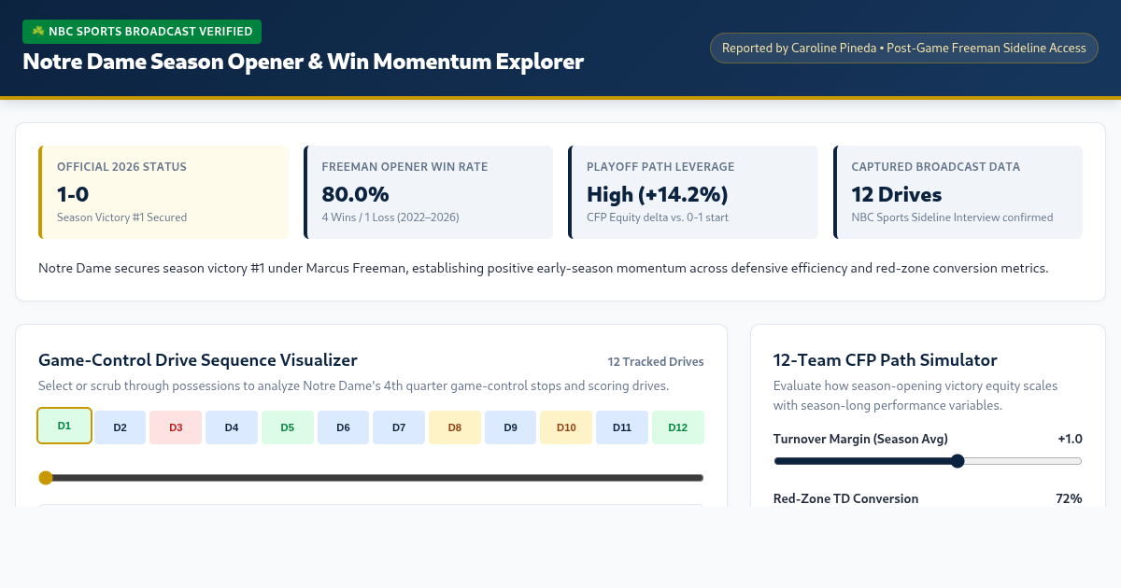Click the '1-0' record value
1121x588 pixels.
73,194
